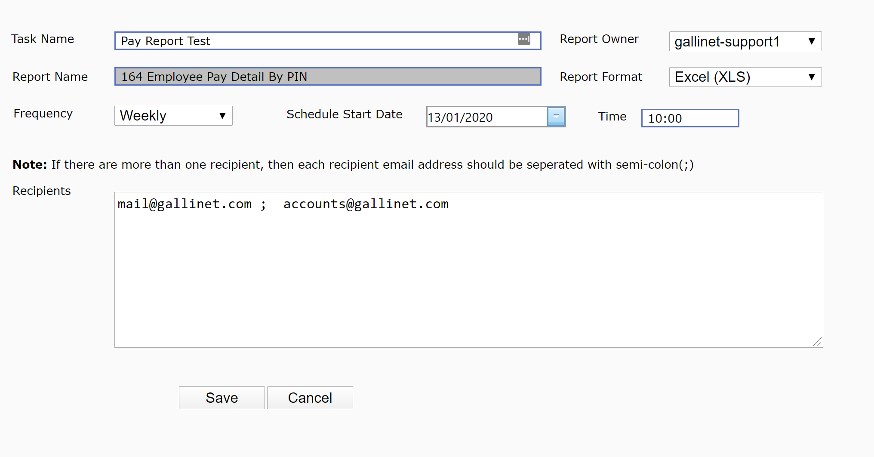The width and height of the screenshot is (874, 457).
Task: Click the Recipients label
Action: coord(42,191)
